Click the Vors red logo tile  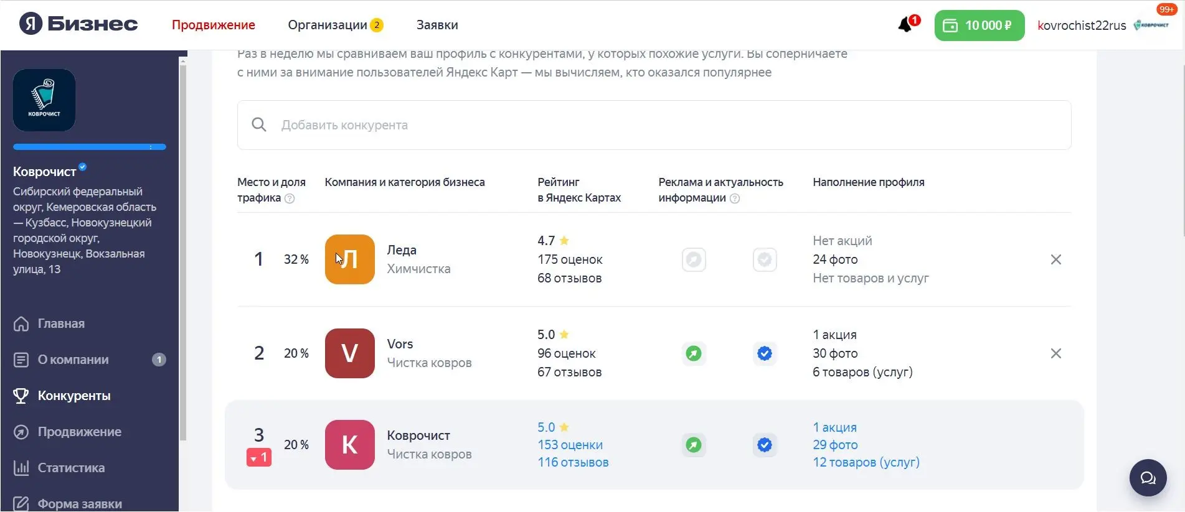[350, 353]
